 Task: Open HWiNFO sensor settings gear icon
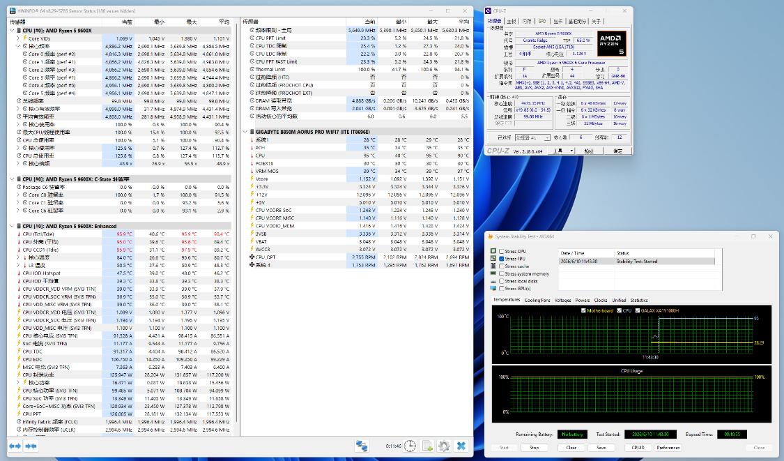[x=444, y=446]
